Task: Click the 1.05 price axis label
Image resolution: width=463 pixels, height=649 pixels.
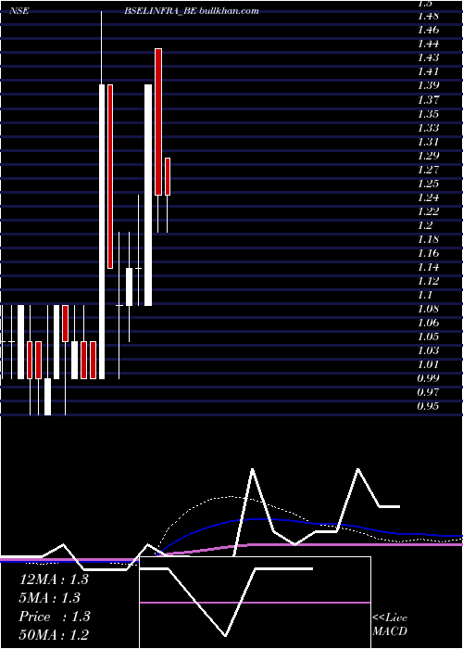Action: click(x=428, y=337)
